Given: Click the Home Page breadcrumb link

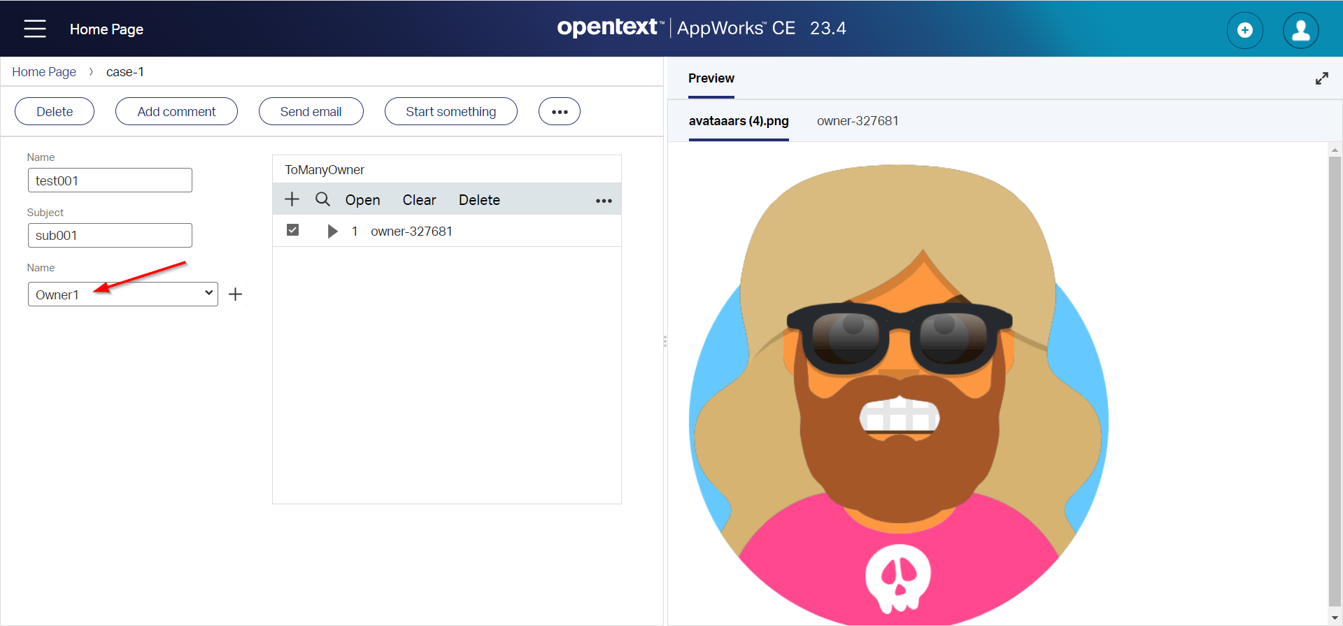Looking at the screenshot, I should click(44, 72).
